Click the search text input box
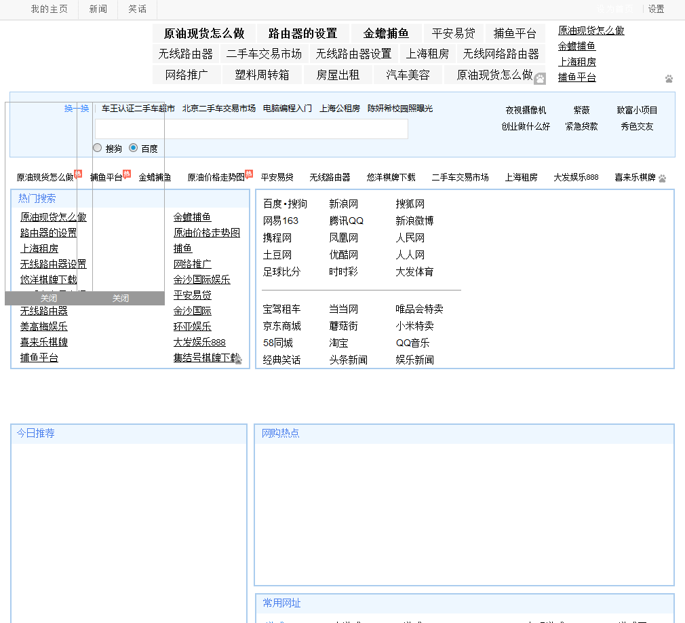The image size is (685, 623). [x=251, y=129]
